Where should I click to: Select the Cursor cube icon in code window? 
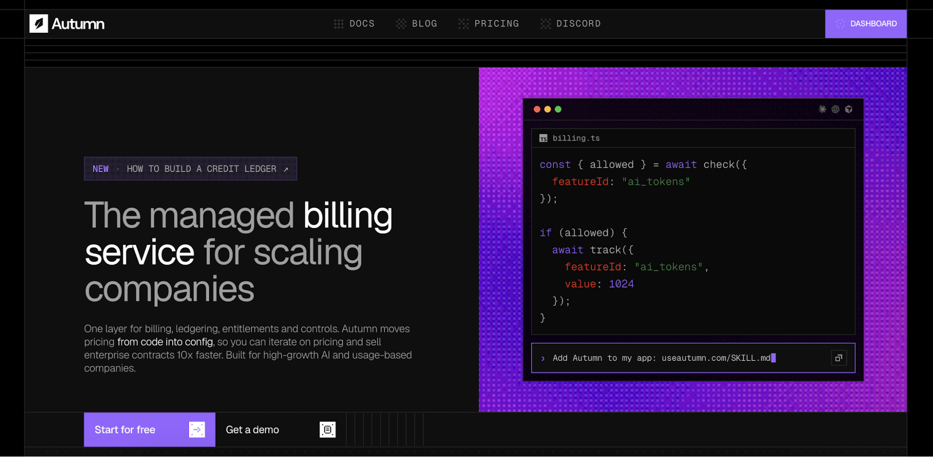(849, 109)
